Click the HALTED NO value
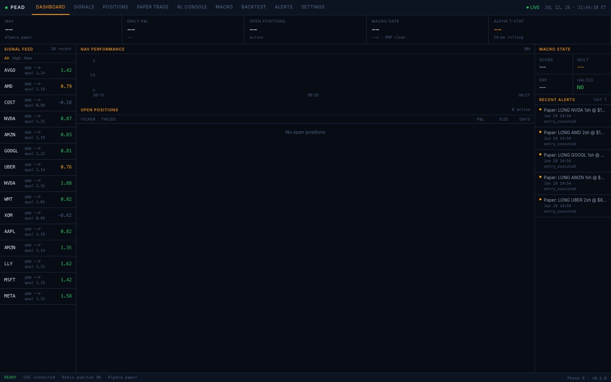 click(580, 88)
